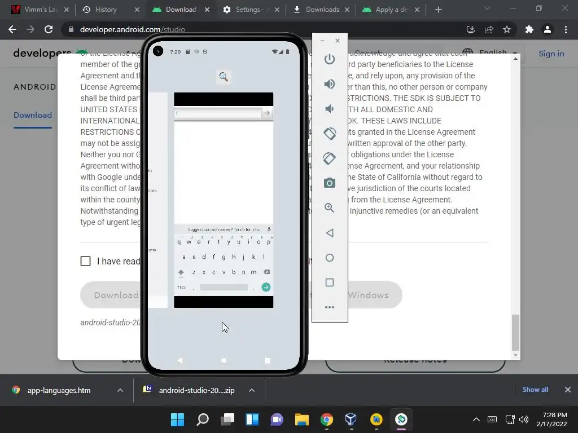Tap the phone's on-screen home navigation button
The width and height of the screenshot is (578, 433).
(x=224, y=360)
